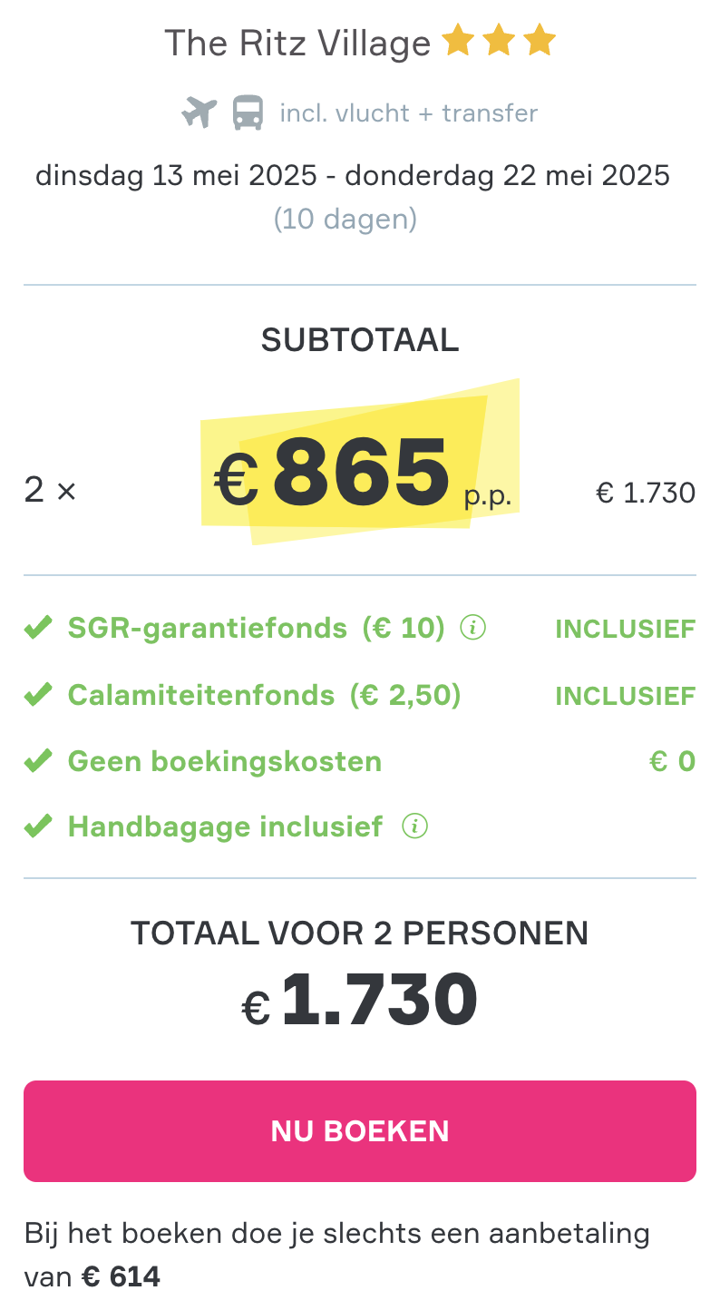
Task: Click the airplane flight icon
Action: (199, 113)
